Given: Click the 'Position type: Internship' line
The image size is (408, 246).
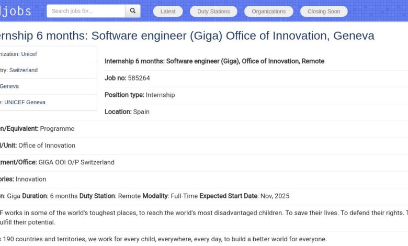Looking at the screenshot, I should coord(140,95).
